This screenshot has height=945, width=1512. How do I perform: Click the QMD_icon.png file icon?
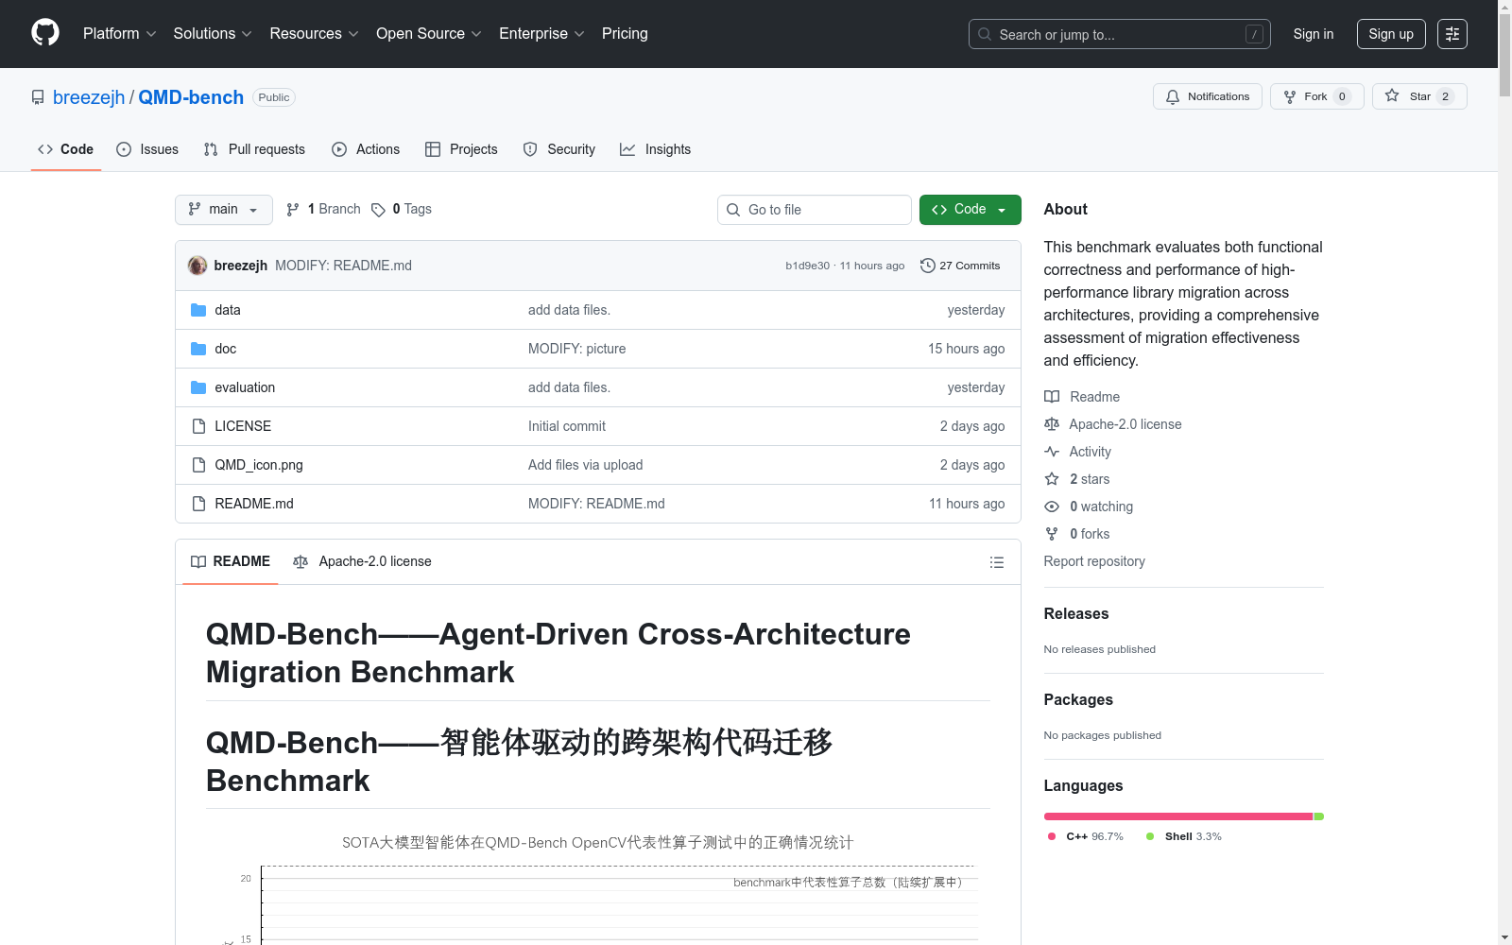click(x=198, y=465)
